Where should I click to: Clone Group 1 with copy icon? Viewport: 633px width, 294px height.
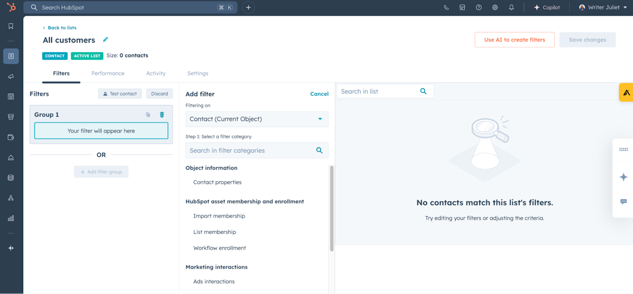(148, 115)
